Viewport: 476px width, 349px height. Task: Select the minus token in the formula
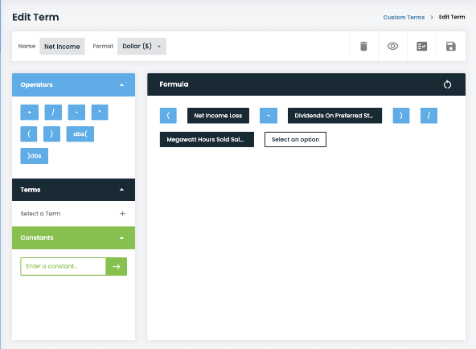tap(269, 116)
